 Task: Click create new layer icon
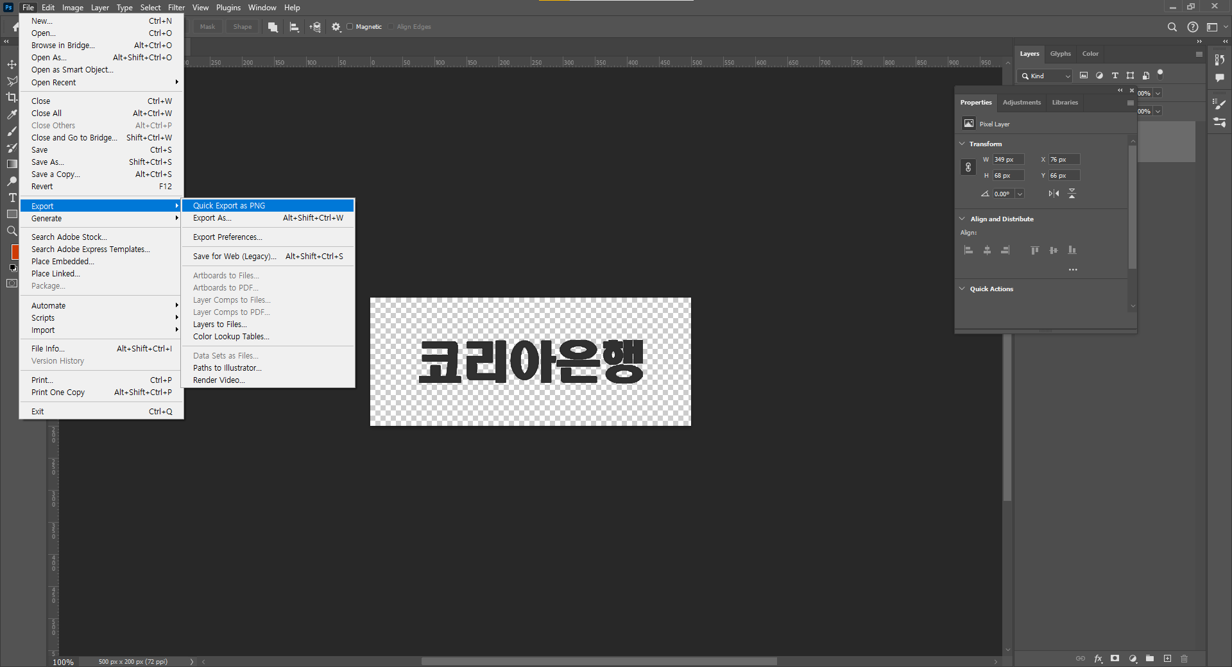click(x=1167, y=659)
